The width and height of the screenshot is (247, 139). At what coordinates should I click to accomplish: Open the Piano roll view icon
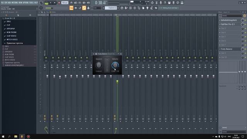click(126, 8)
